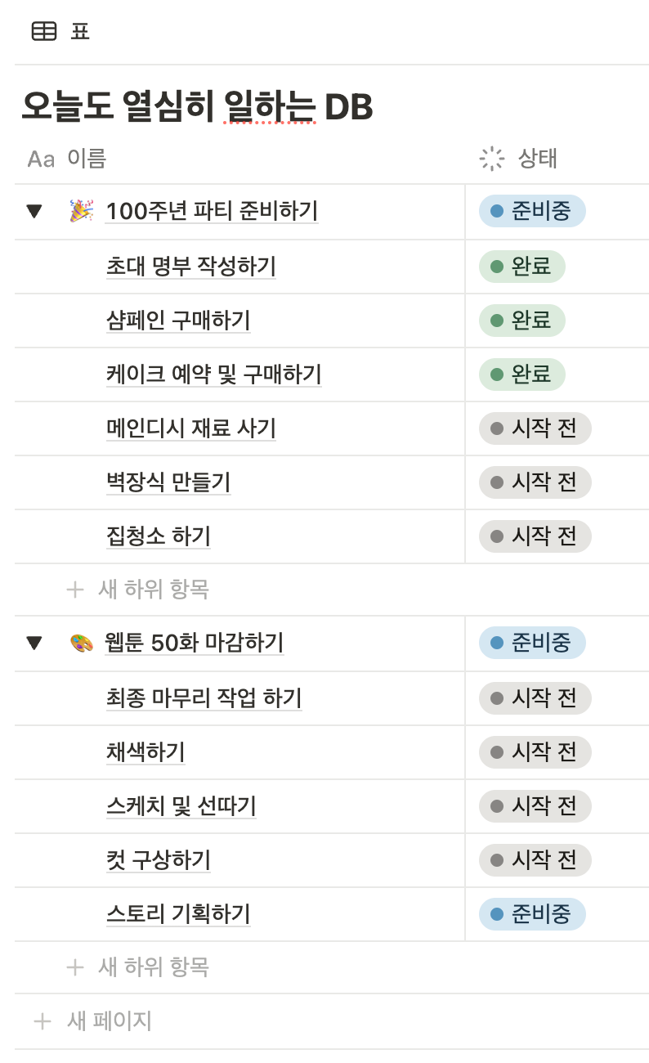The image size is (649, 1063).
Task: Select the 표 view tab
Action: click(x=61, y=32)
